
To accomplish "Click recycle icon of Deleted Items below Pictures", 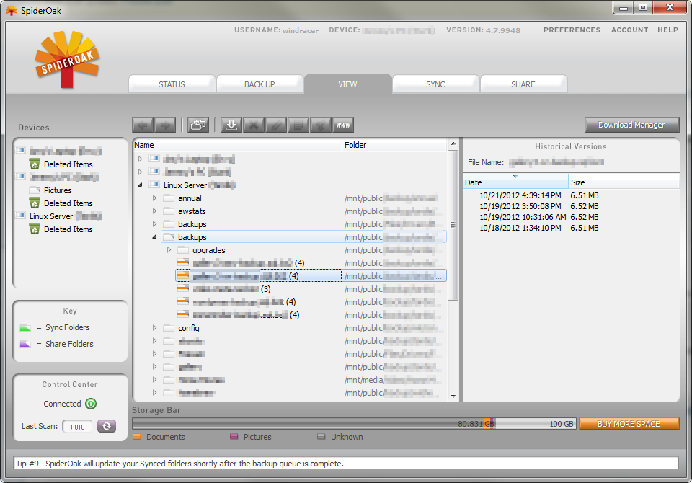I will click(x=35, y=203).
